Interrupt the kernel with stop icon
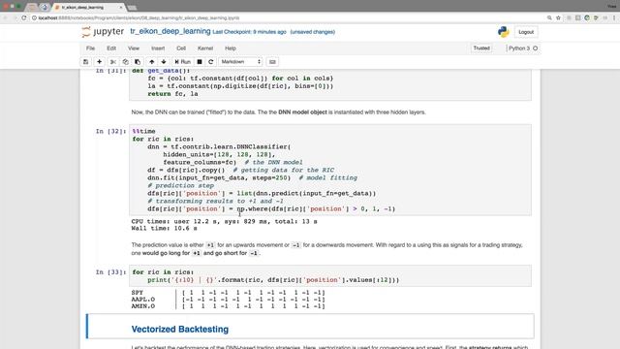620x349 pixels. coord(200,62)
